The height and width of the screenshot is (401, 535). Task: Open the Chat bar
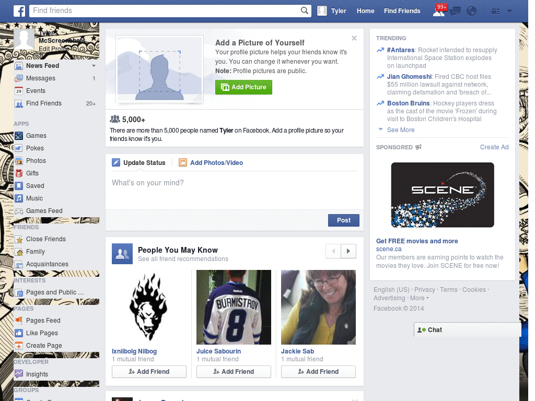(x=468, y=330)
